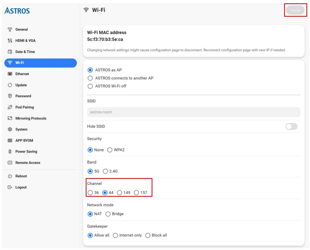Click the Ethernet port icon
This screenshot has width=310, height=250.
(x=10, y=74)
